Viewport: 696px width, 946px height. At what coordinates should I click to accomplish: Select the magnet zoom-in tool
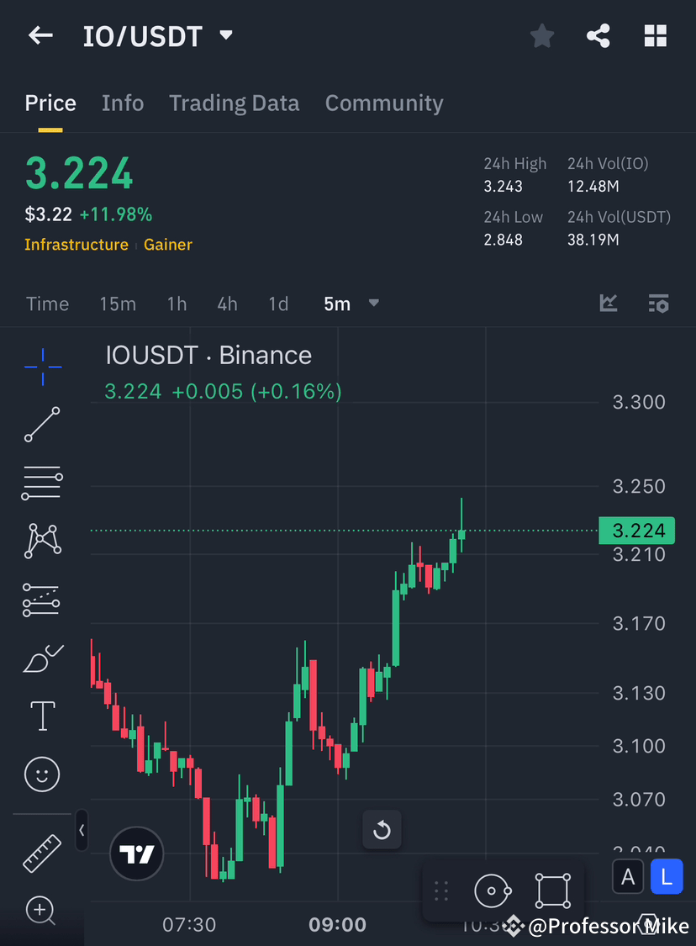(42, 911)
